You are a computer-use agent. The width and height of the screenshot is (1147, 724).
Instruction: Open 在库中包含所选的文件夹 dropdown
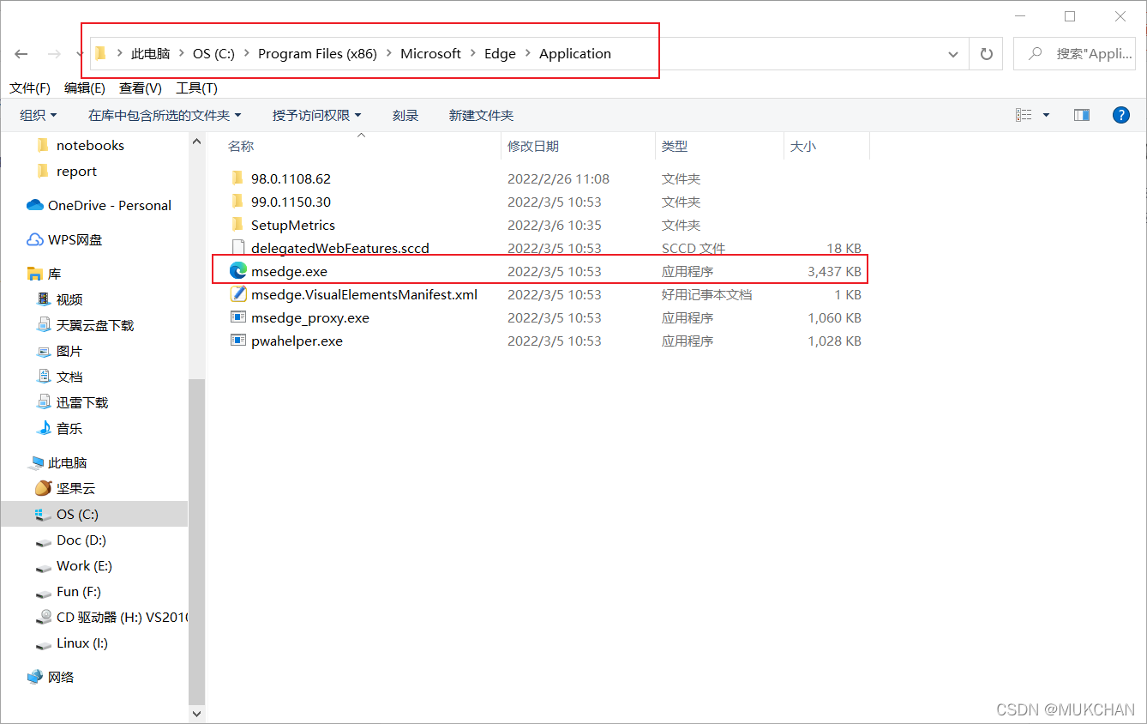165,115
